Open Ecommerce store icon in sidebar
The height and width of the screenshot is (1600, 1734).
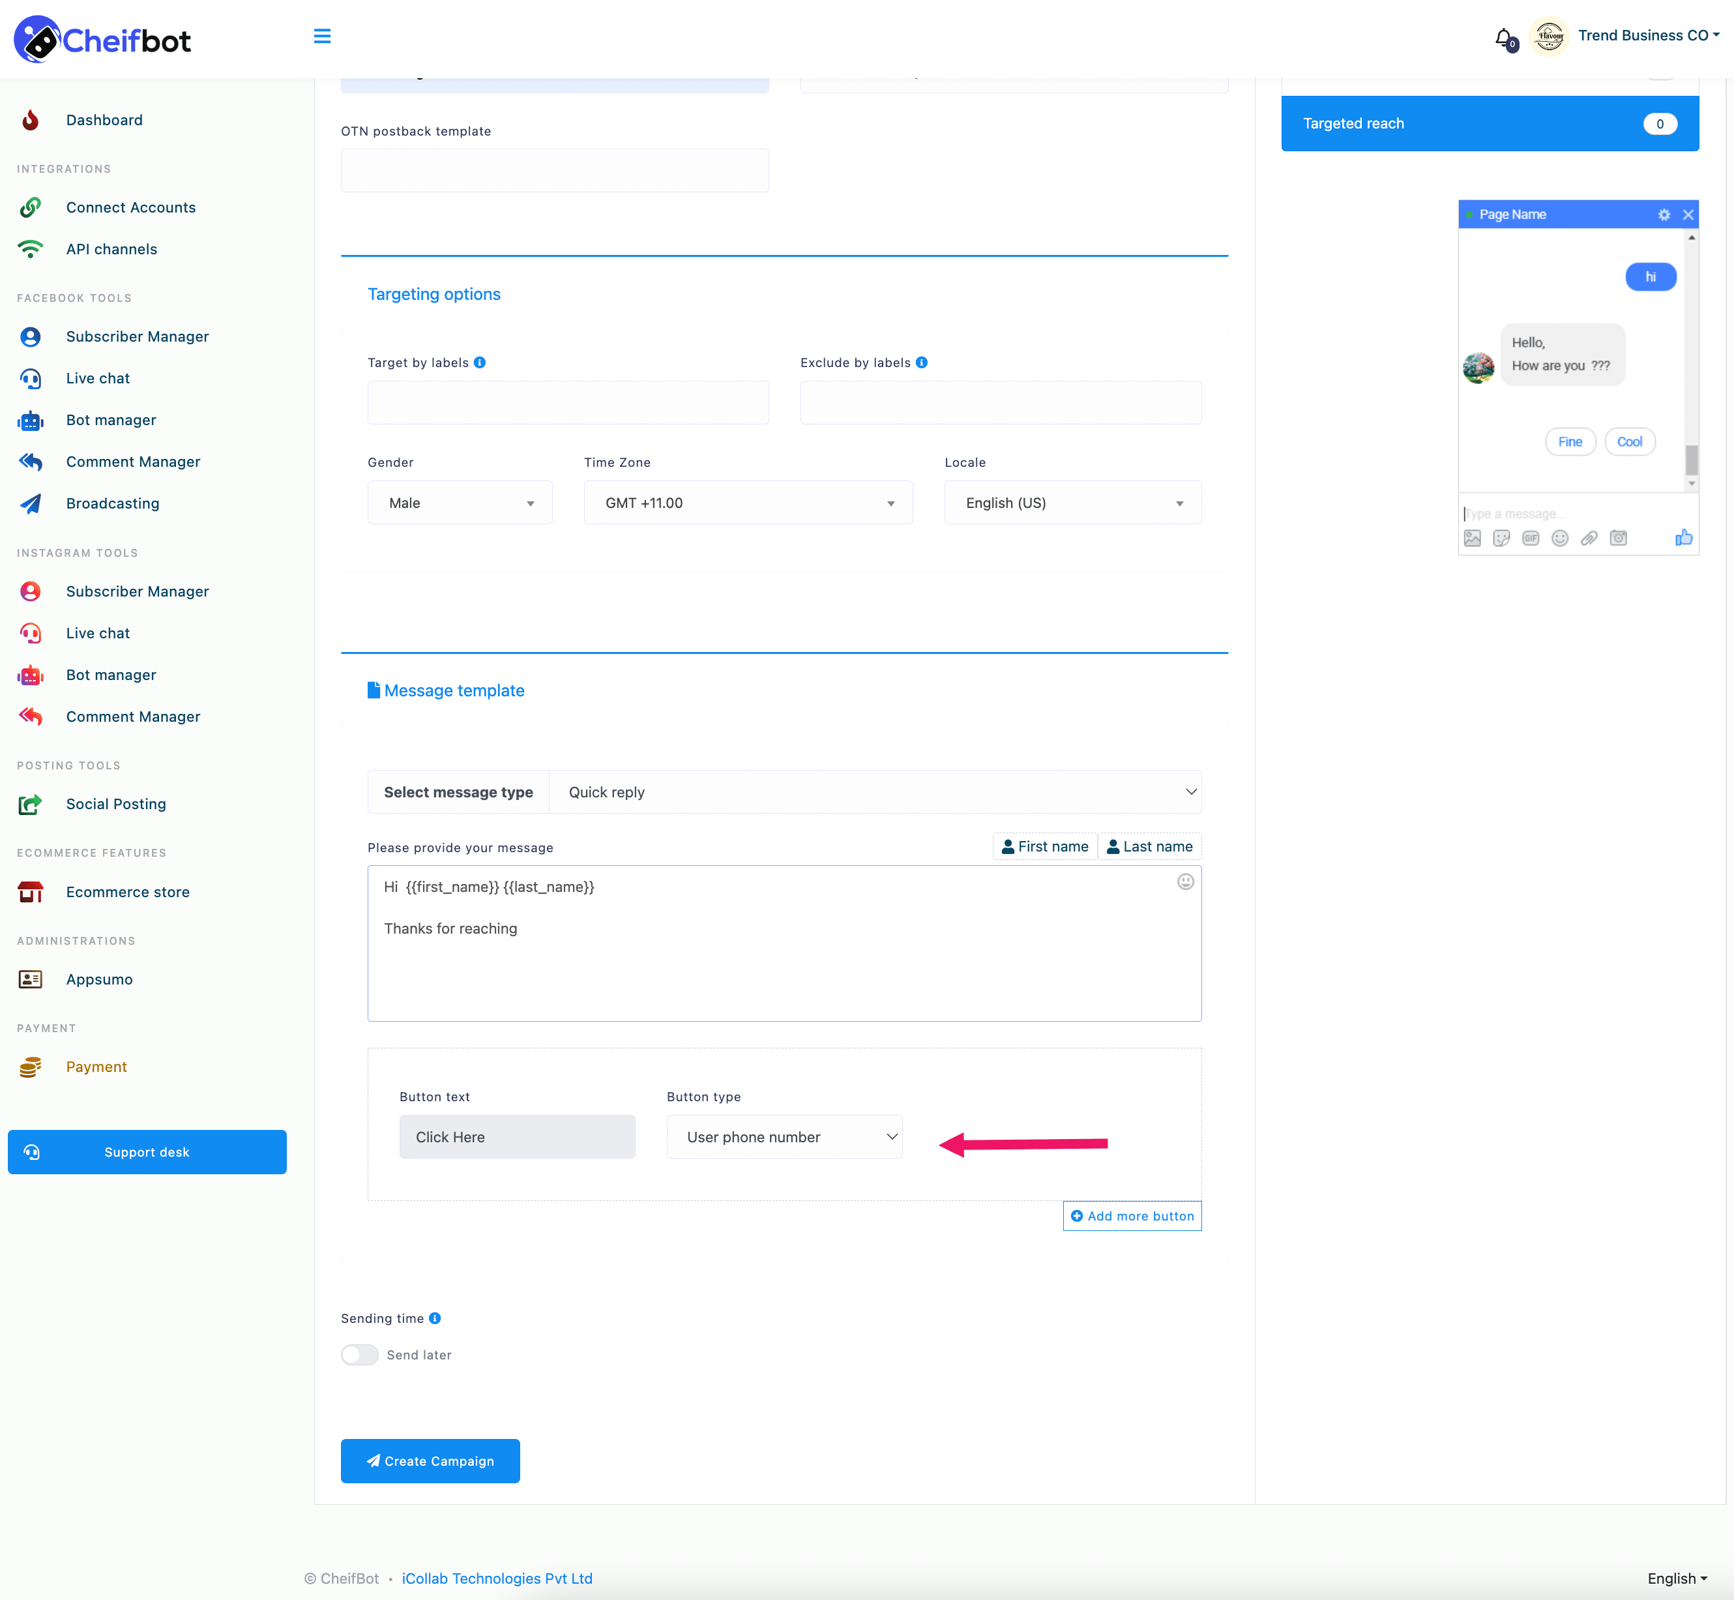coord(33,891)
